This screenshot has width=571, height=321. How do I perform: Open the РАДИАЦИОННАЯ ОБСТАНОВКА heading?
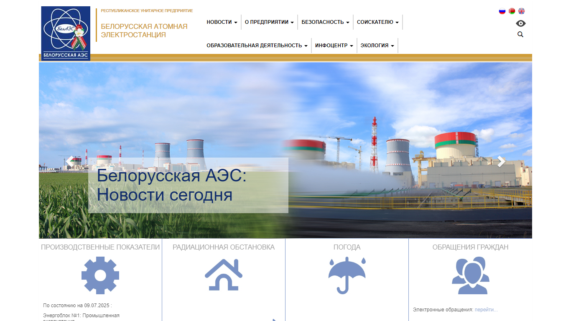[224, 247]
